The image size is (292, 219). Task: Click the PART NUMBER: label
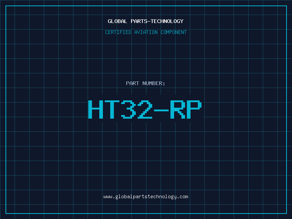click(145, 83)
